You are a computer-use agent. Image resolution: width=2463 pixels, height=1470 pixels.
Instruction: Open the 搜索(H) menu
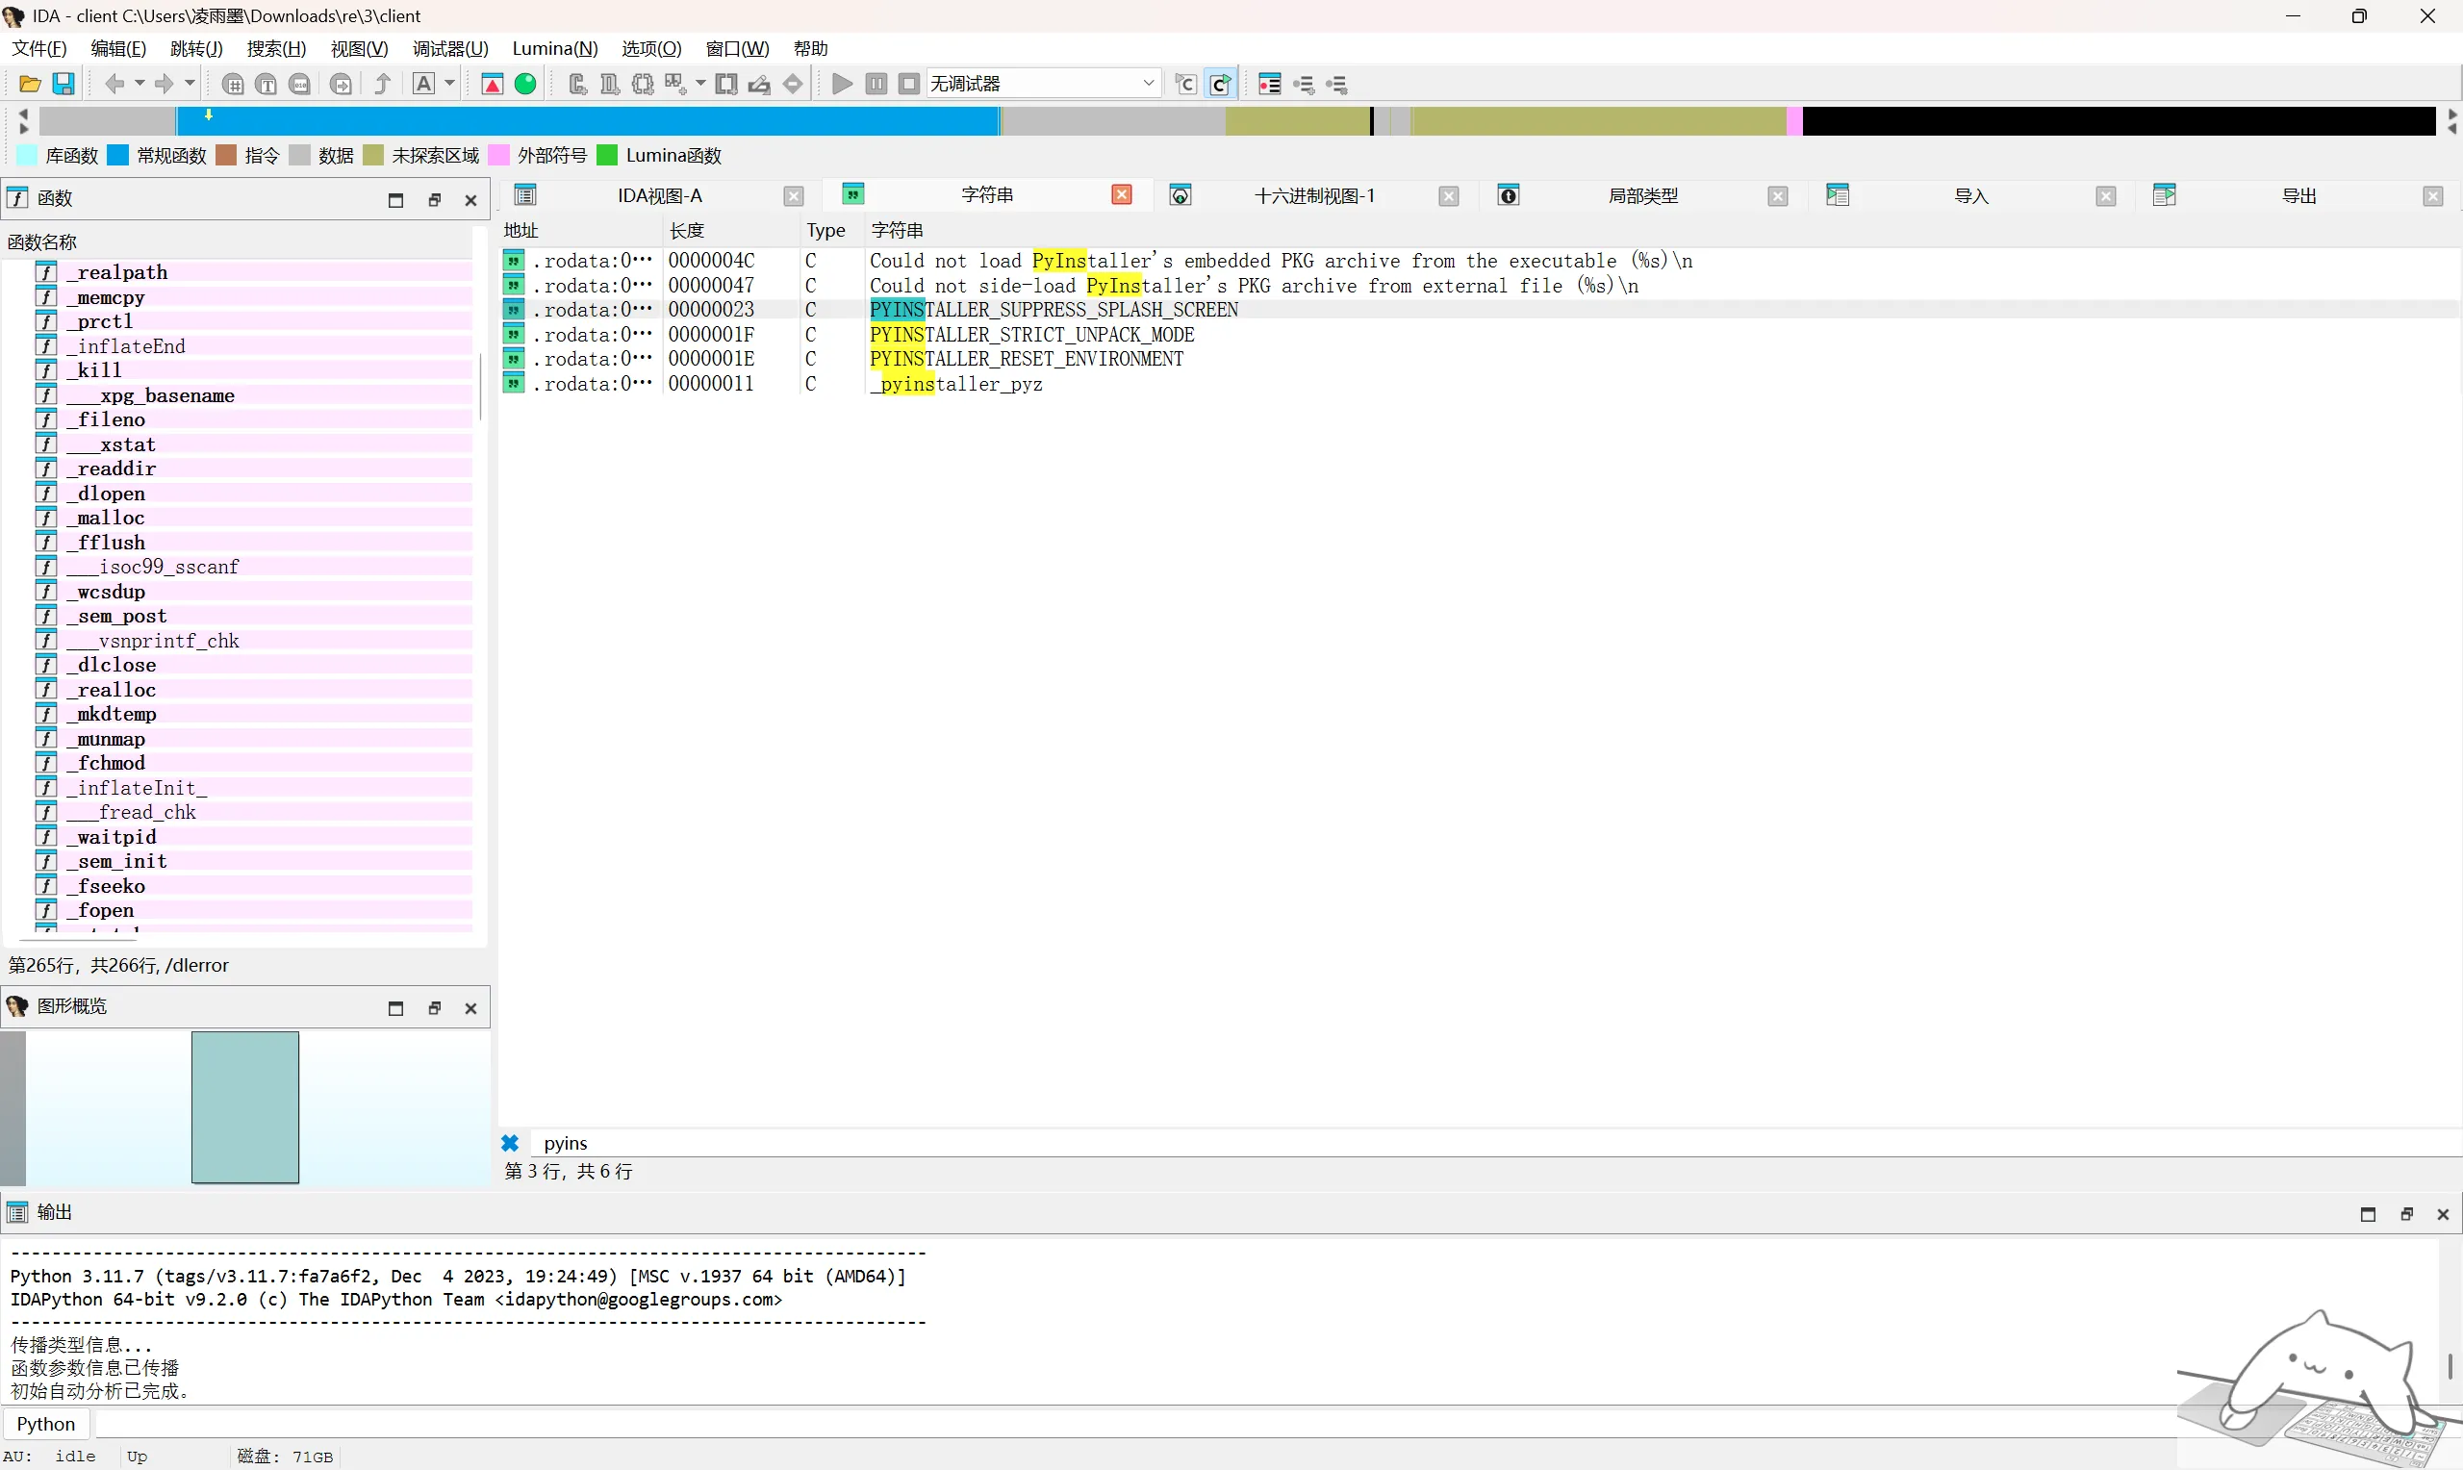point(276,48)
